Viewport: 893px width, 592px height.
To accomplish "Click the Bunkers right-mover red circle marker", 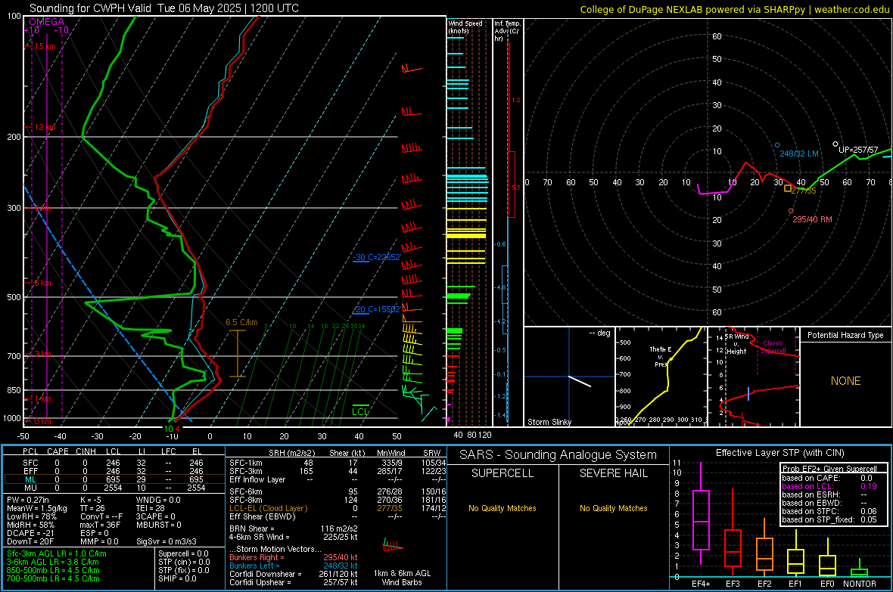I will click(791, 211).
